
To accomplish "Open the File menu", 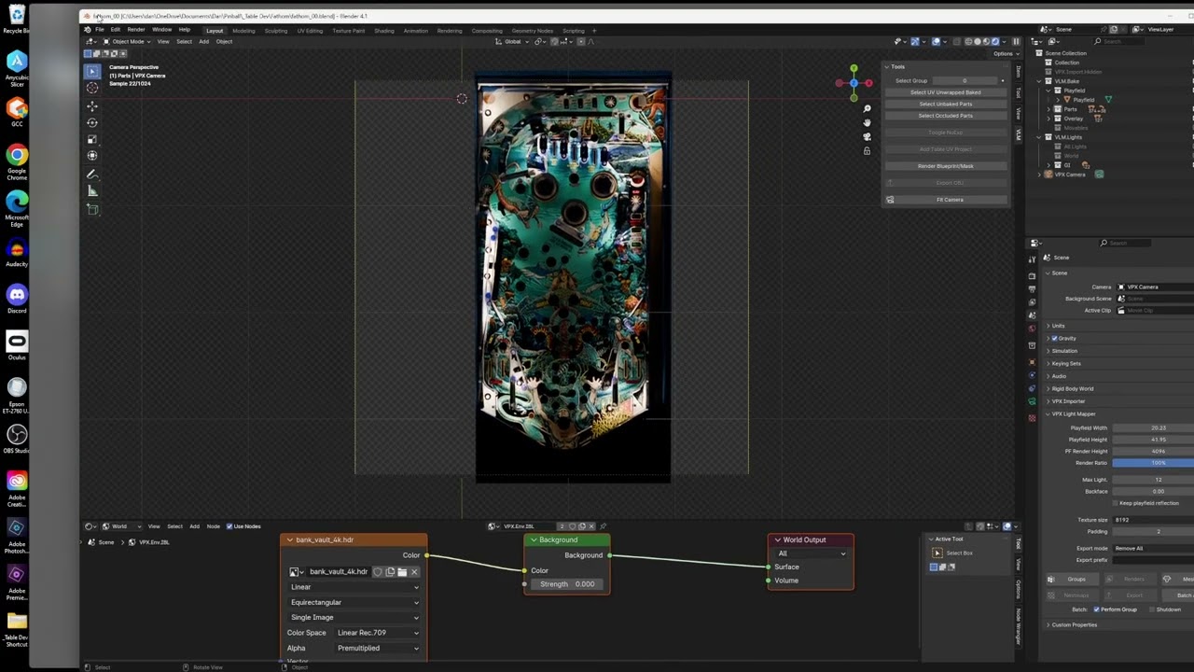I will (x=99, y=30).
